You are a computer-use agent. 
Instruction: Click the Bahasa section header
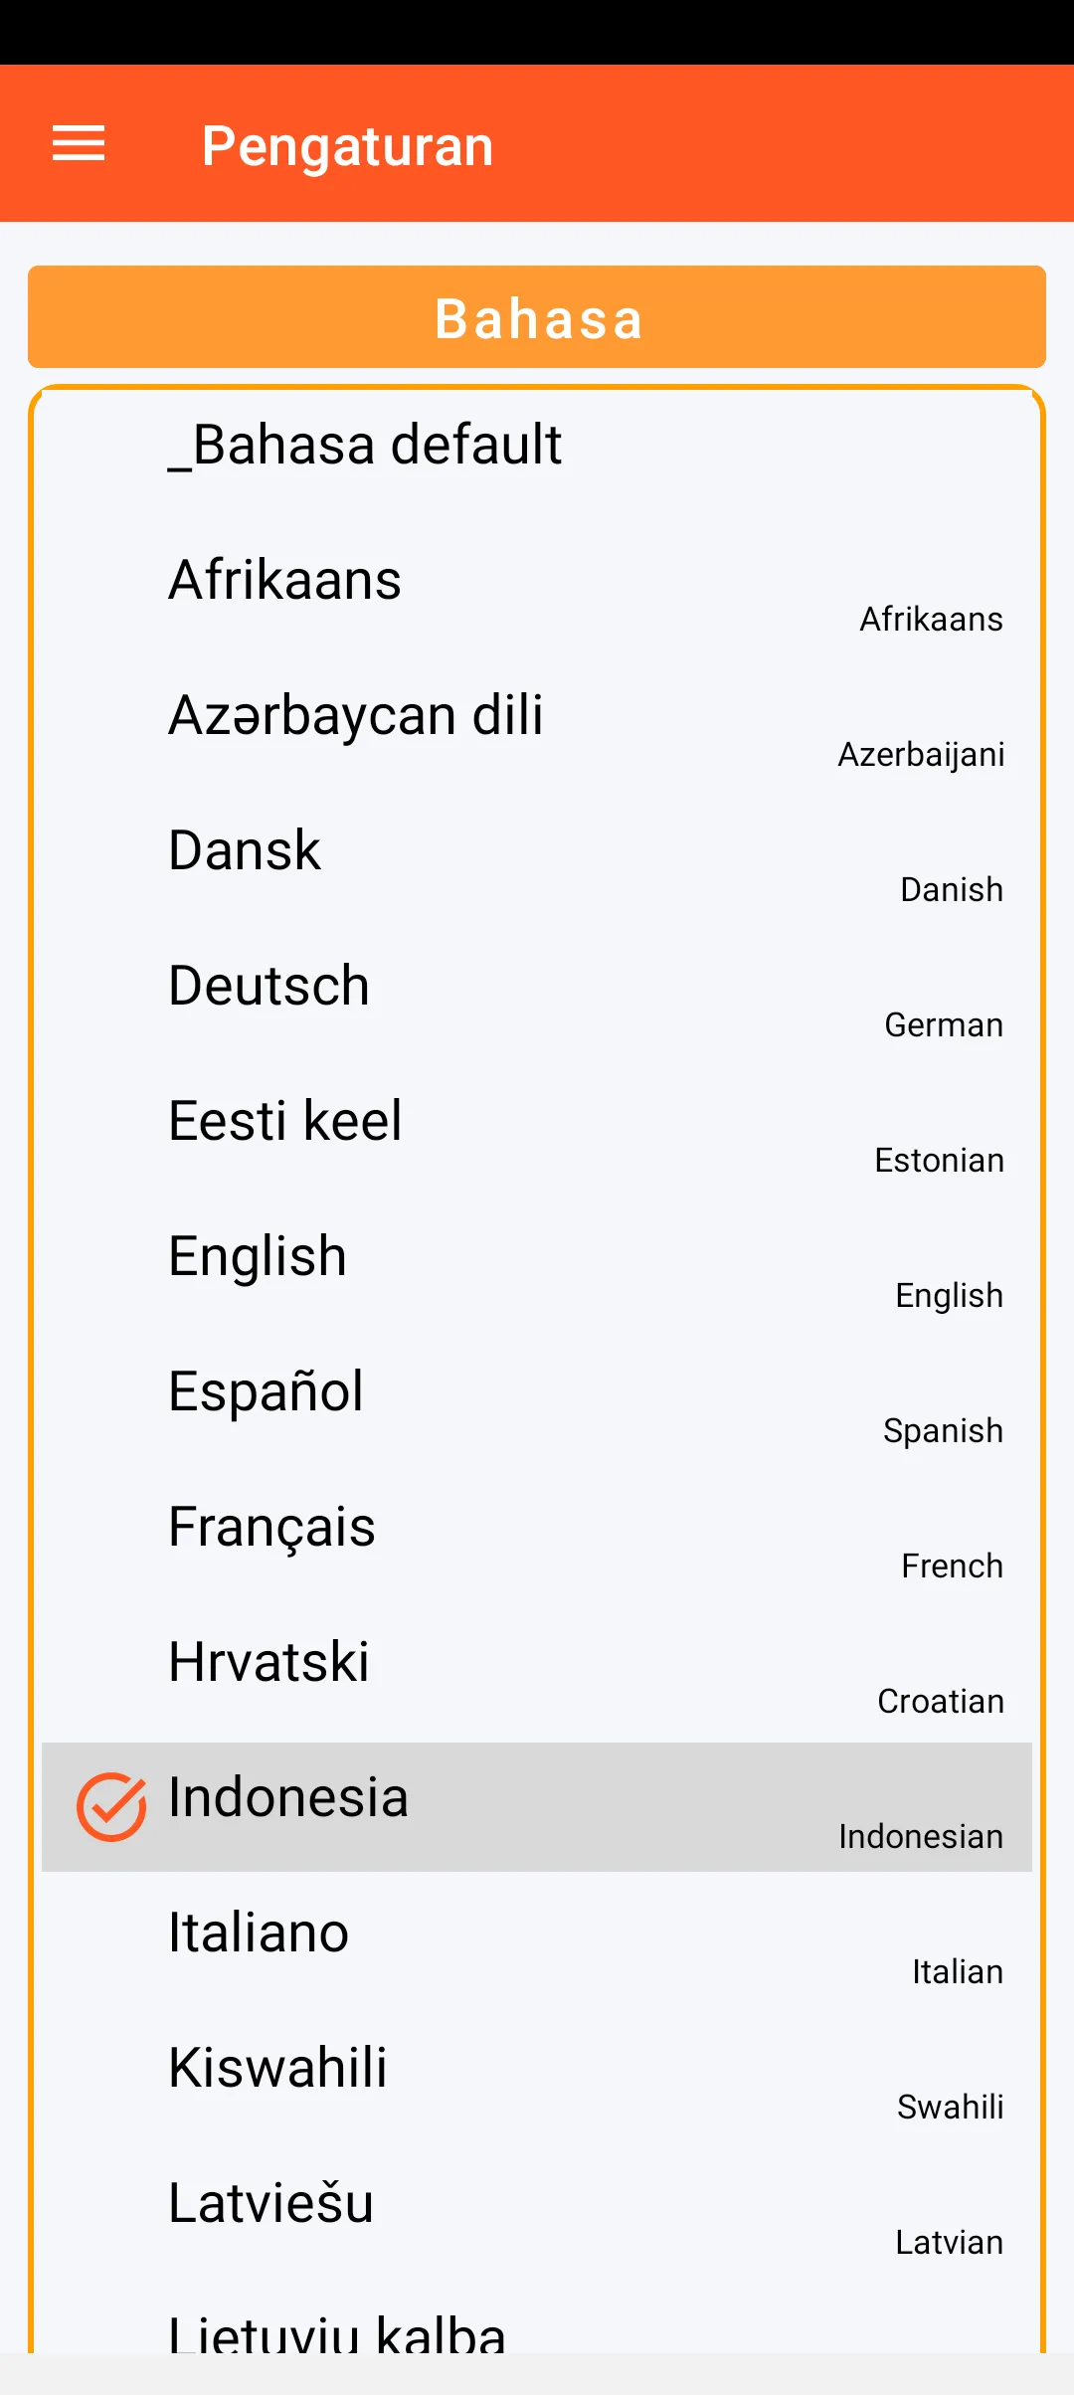click(537, 317)
